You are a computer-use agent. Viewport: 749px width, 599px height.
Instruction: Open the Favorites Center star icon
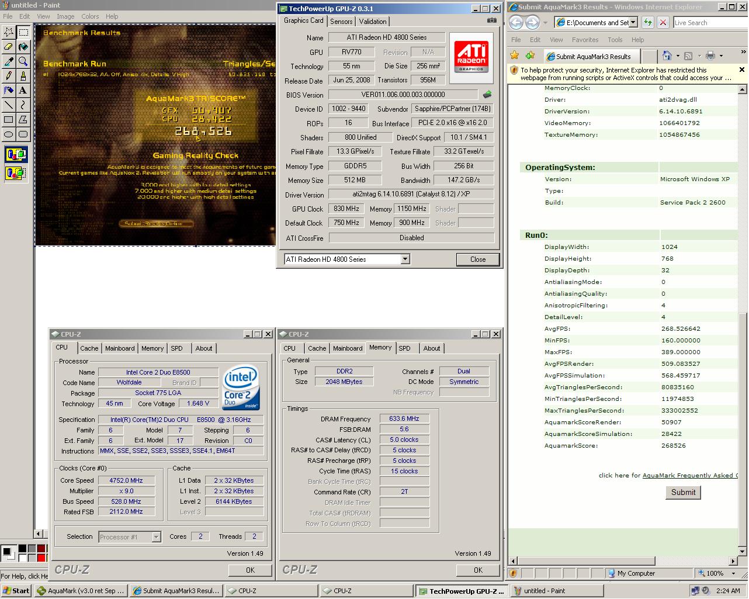(x=515, y=56)
